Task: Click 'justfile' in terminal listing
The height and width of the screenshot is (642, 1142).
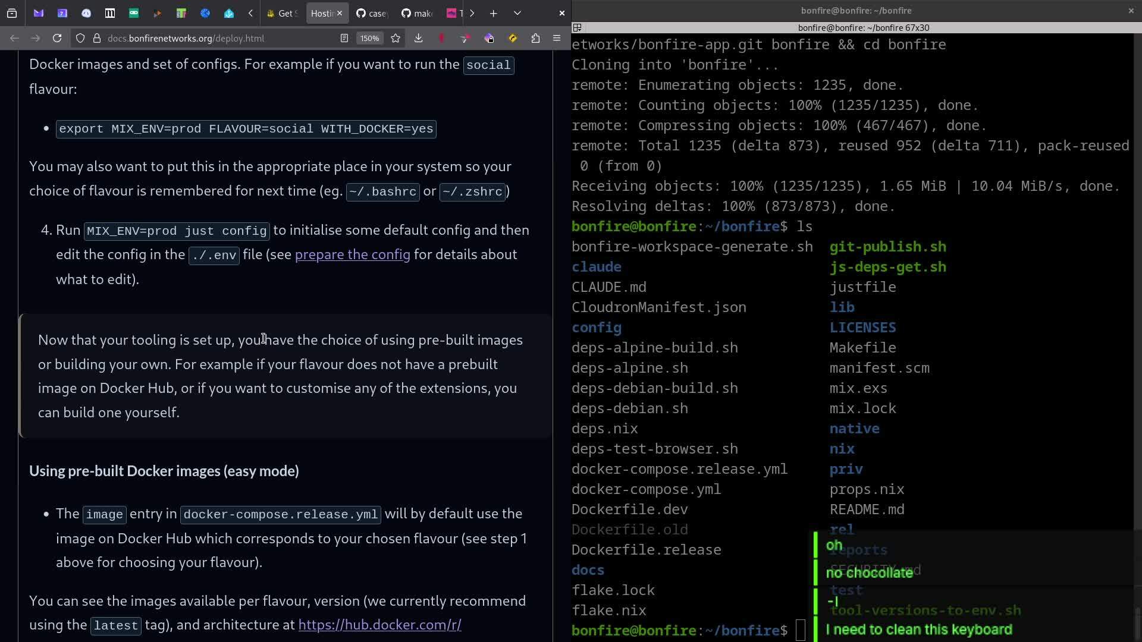Action: coord(862,287)
